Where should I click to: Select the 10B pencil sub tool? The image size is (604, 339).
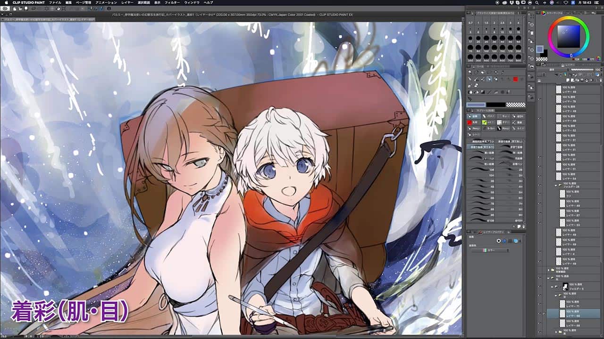(x=480, y=169)
